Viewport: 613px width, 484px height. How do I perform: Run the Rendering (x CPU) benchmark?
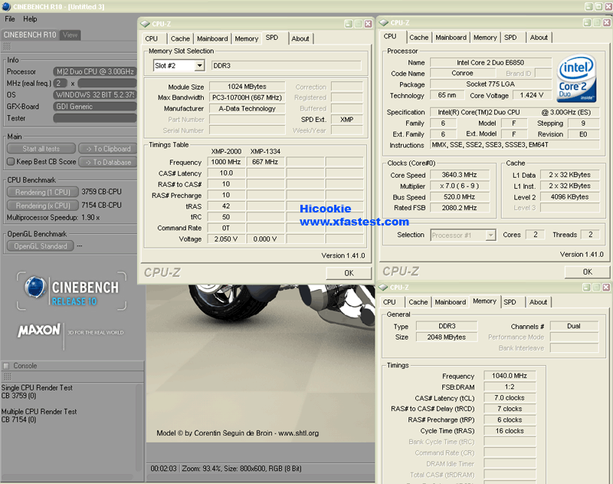[x=43, y=206]
